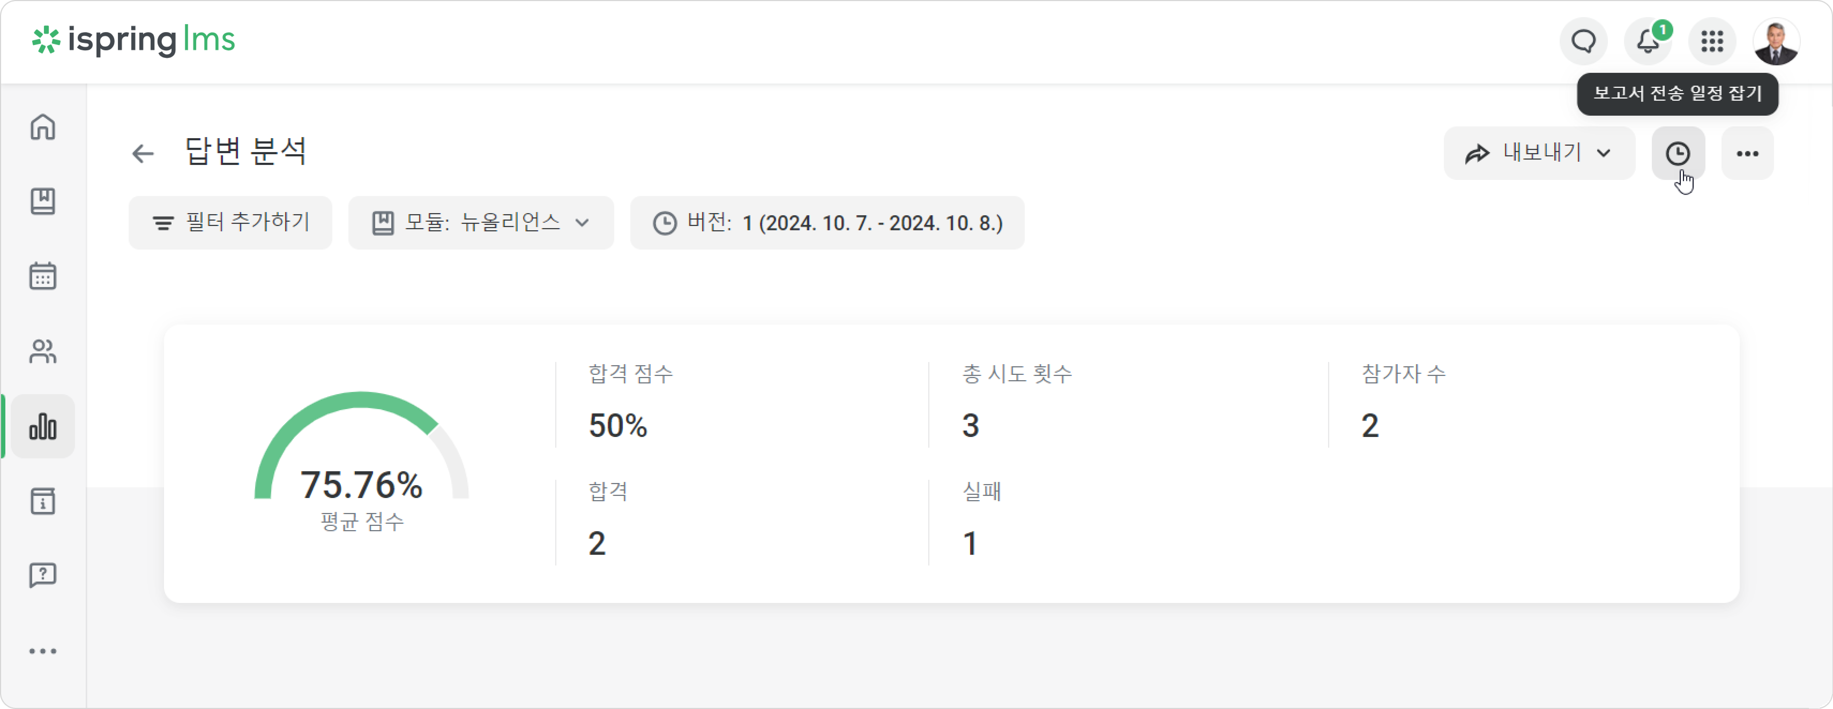Go back using the arrow beside 답변 분석
Viewport: 1833px width, 709px height.
pyautogui.click(x=143, y=154)
